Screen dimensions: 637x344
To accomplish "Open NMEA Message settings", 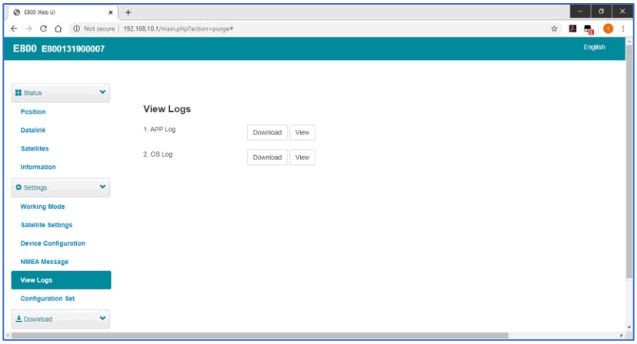I will [45, 262].
